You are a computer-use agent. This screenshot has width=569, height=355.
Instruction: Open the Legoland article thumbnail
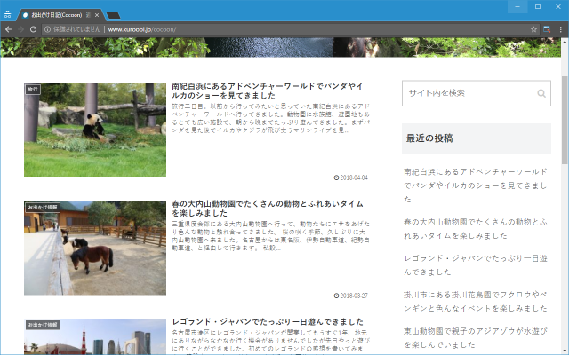(x=95, y=336)
